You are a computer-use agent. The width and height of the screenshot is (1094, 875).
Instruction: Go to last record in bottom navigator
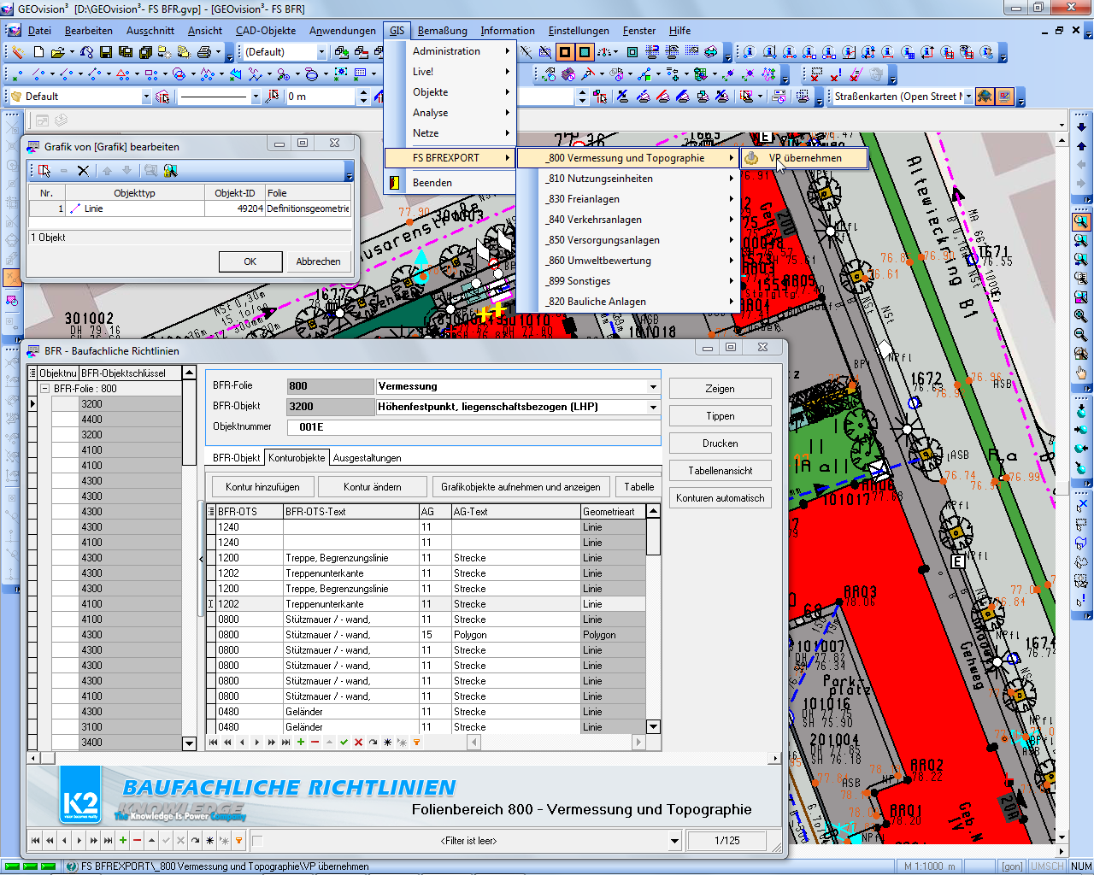point(109,841)
